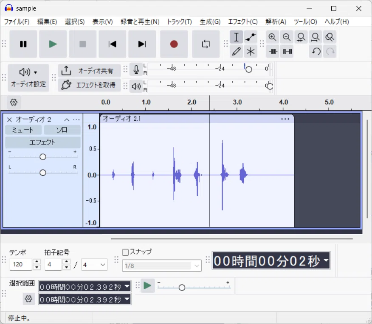Click the Zoom In magnifier icon
Viewport: 372px width, 324px height.
[x=272, y=37]
